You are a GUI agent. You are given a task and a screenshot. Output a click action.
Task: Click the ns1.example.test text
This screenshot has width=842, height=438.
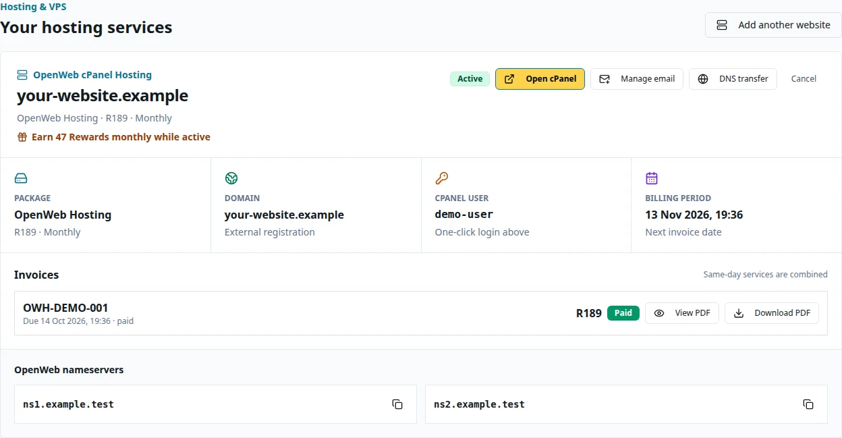pos(68,404)
